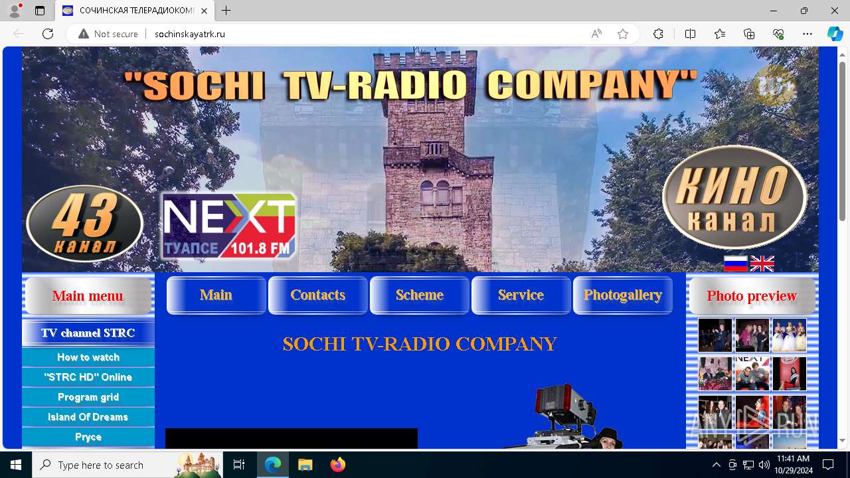Click the browser Back arrow
850x478 pixels.
tap(19, 34)
